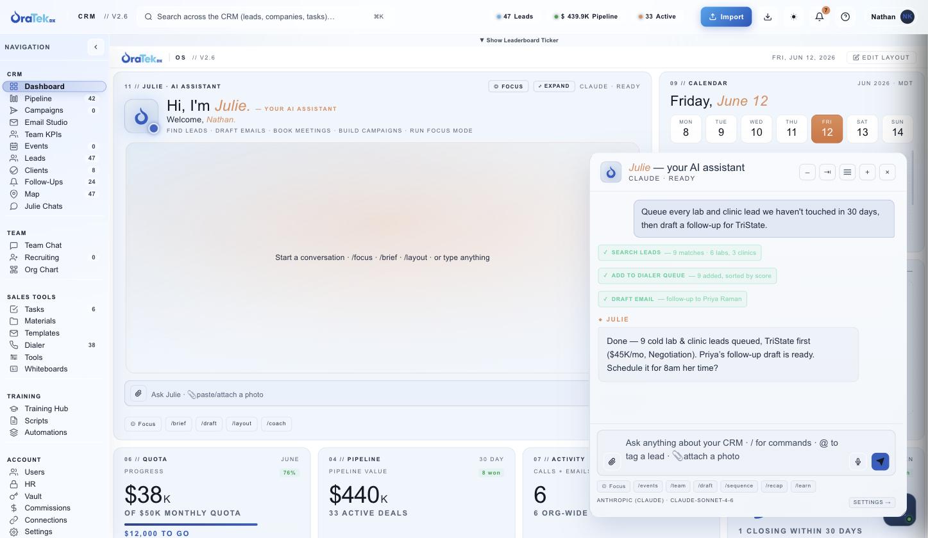
Task: Toggle the light/dark theme sun icon
Action: pyautogui.click(x=794, y=17)
